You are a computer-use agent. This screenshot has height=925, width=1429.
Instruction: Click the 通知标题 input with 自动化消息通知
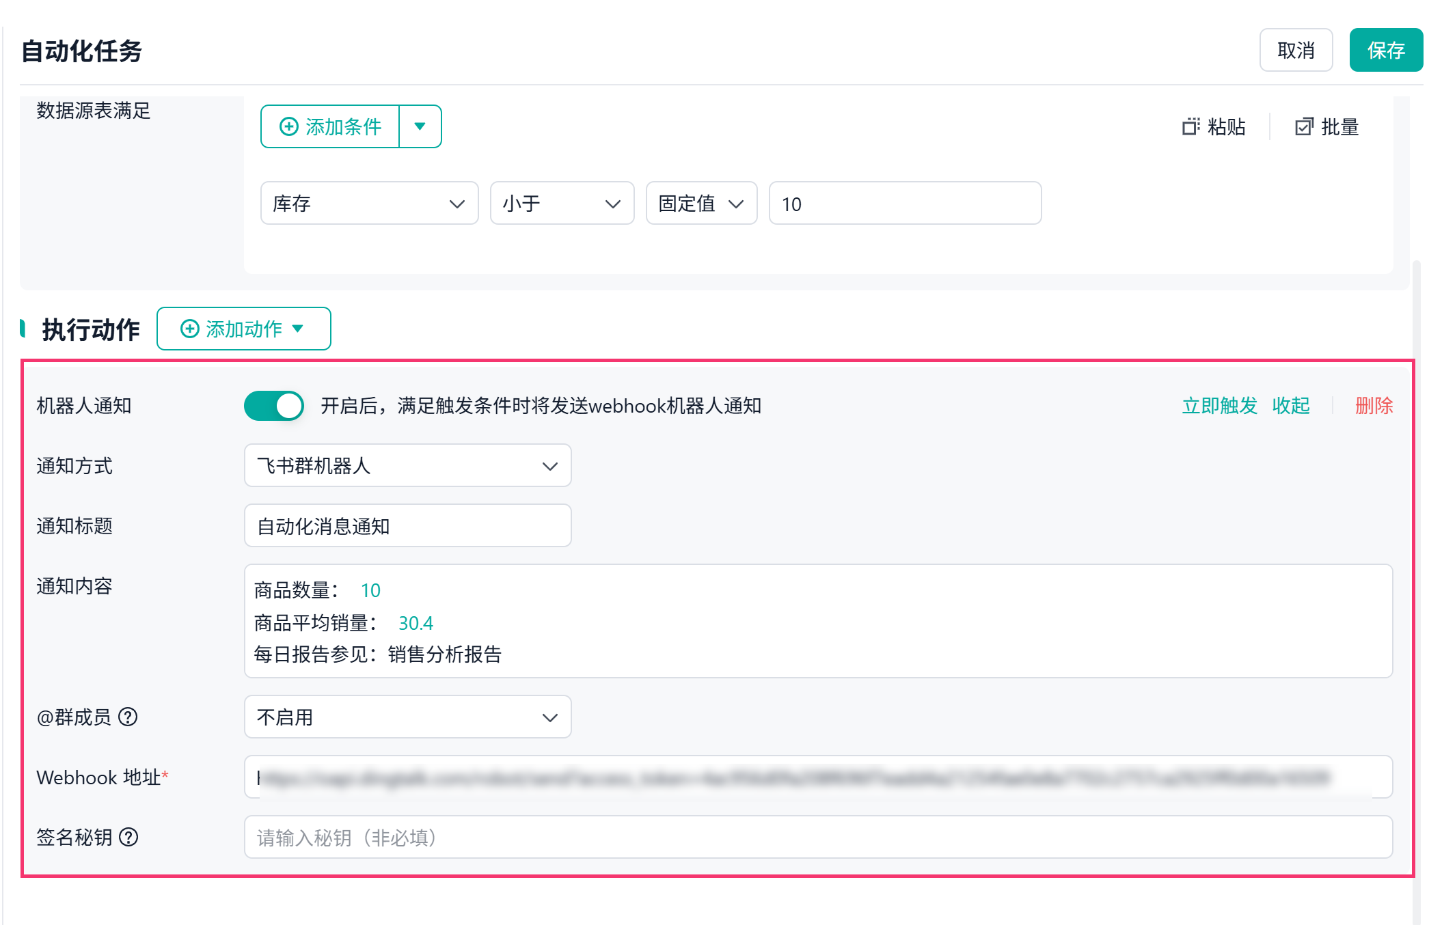coord(407,525)
